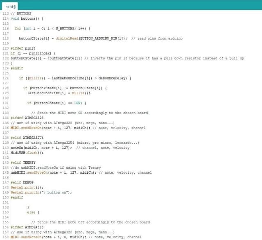Click the for loop statement with N_BUTTONS
This screenshot has height=240, width=262.
(52, 28)
